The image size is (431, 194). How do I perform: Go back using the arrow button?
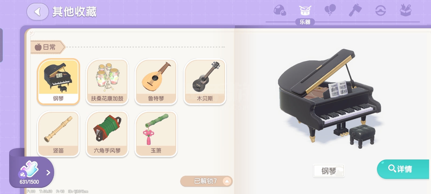pos(37,12)
